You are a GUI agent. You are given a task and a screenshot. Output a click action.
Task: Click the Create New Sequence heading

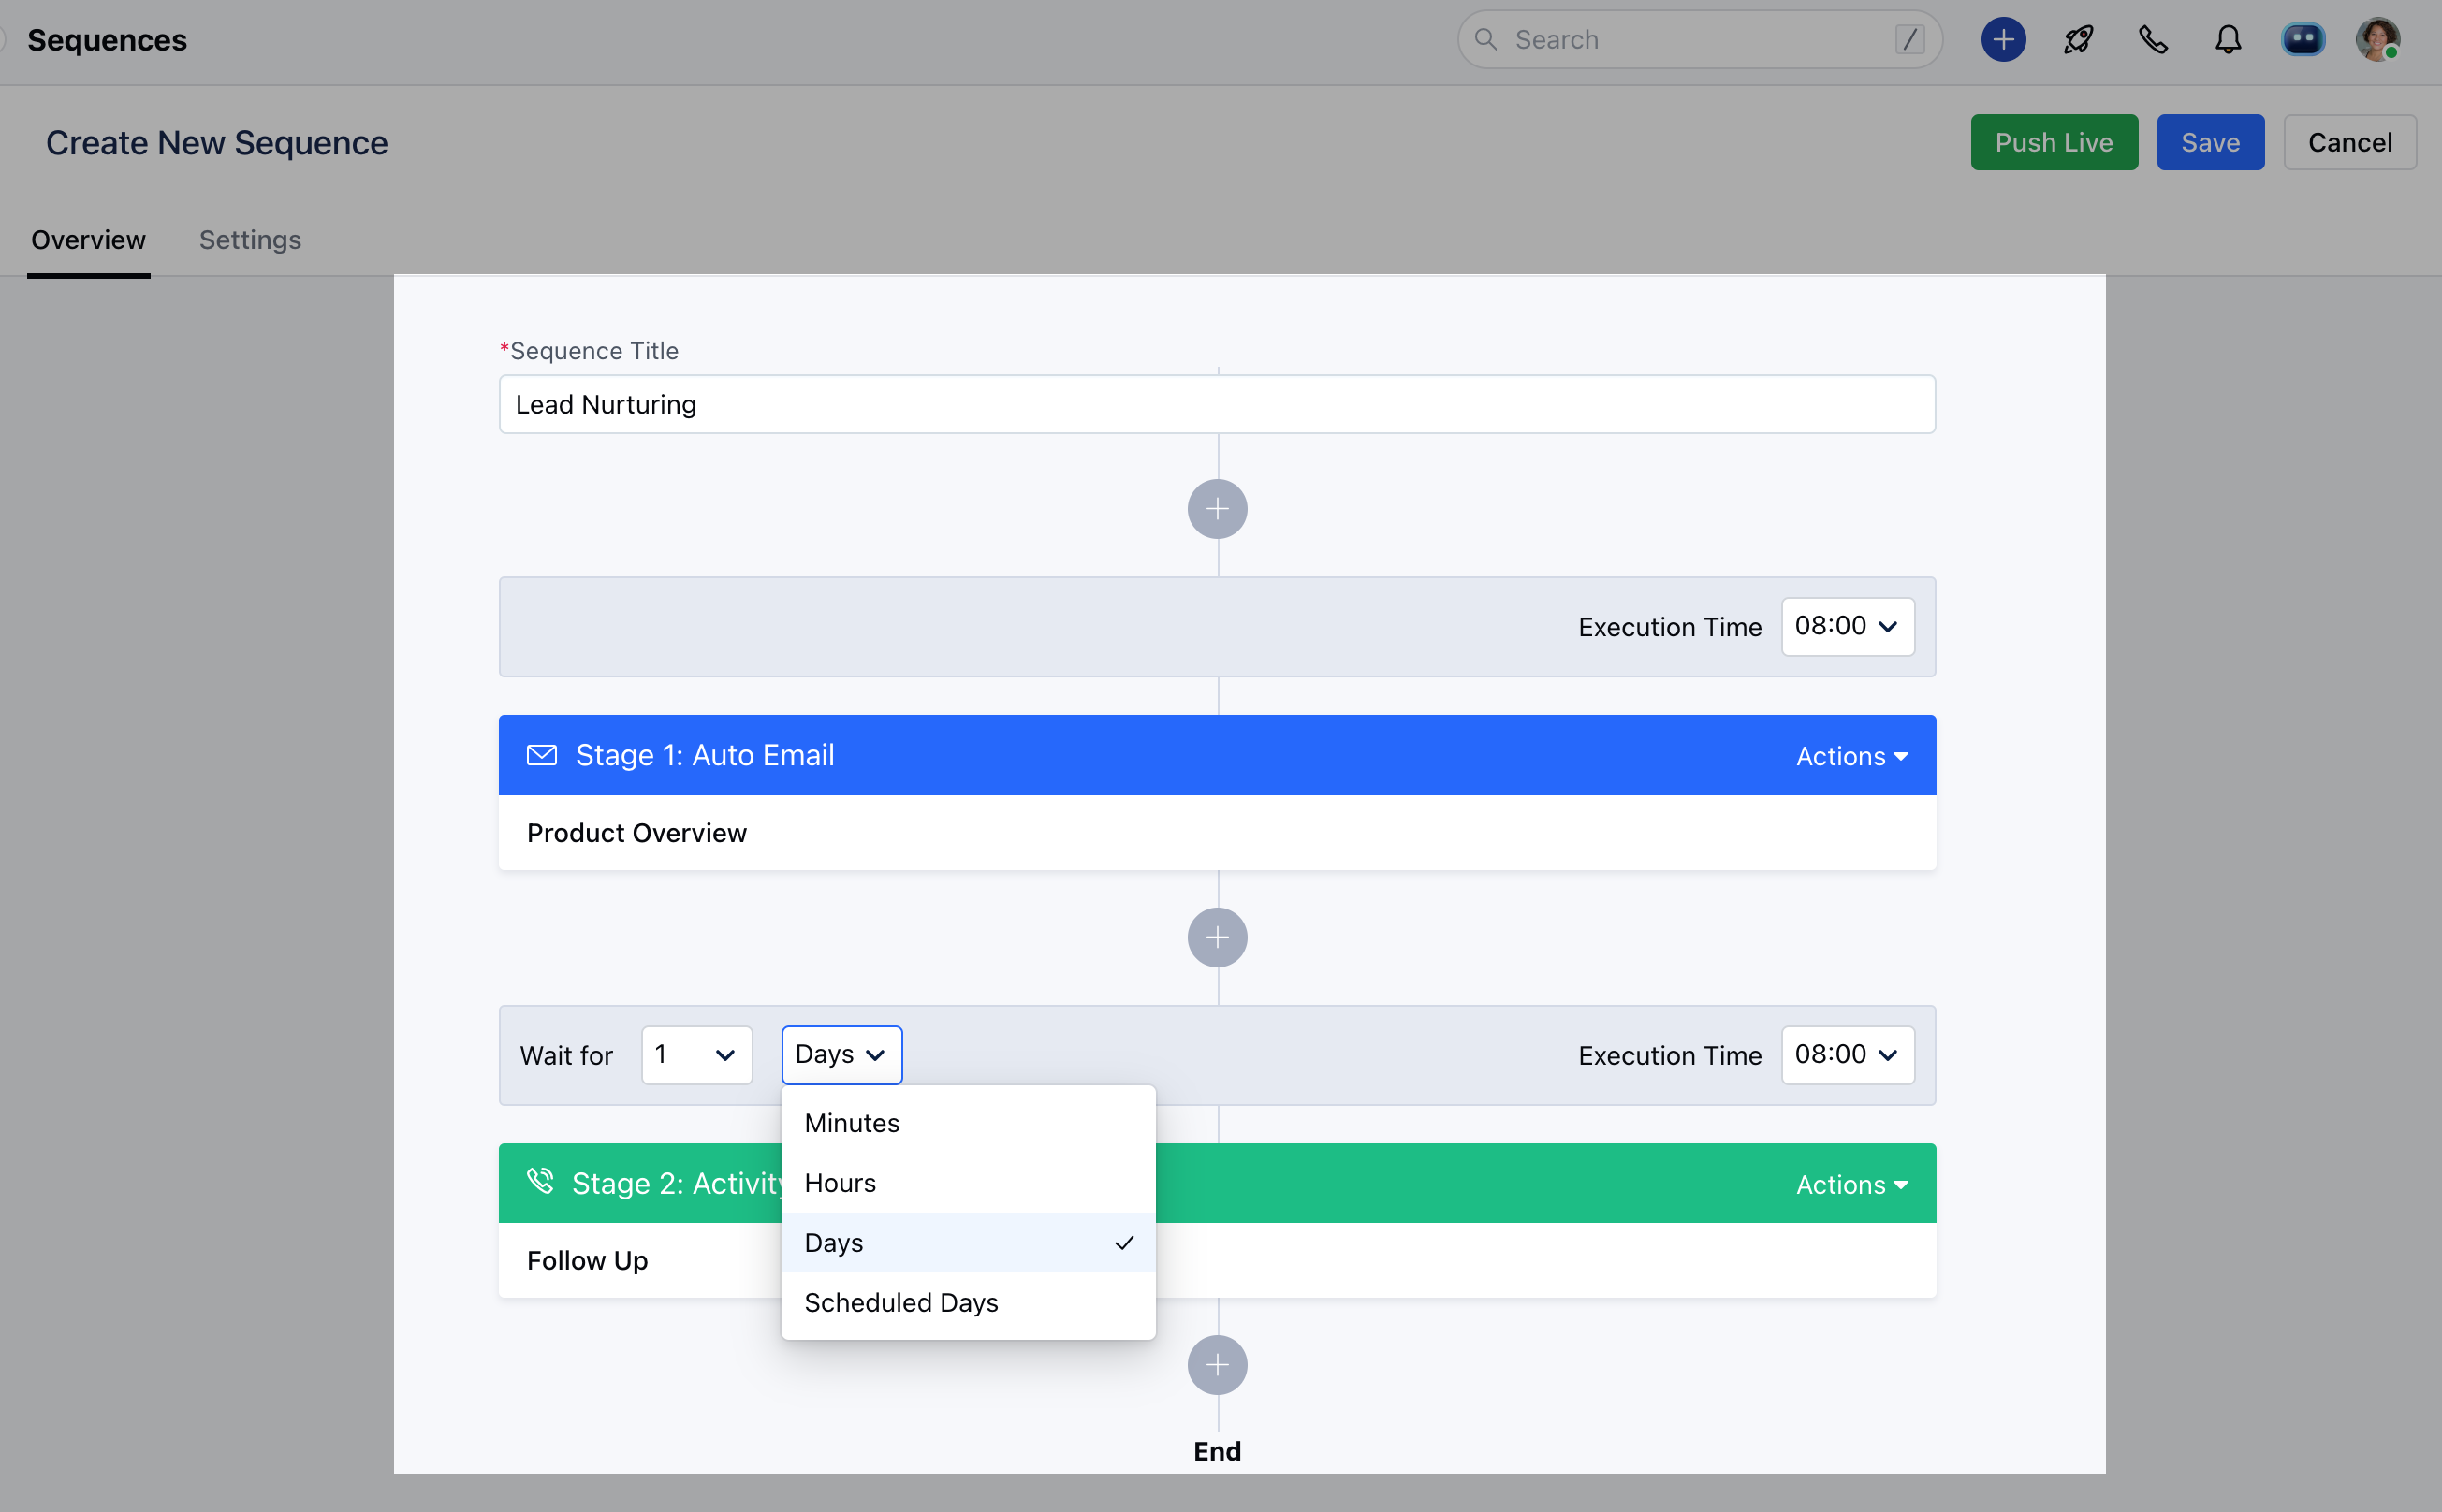pos(217,143)
